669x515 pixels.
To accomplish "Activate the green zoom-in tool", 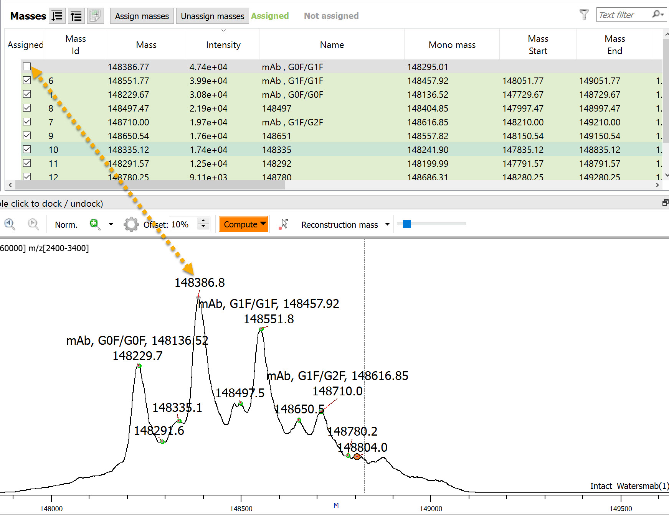I will tap(94, 224).
